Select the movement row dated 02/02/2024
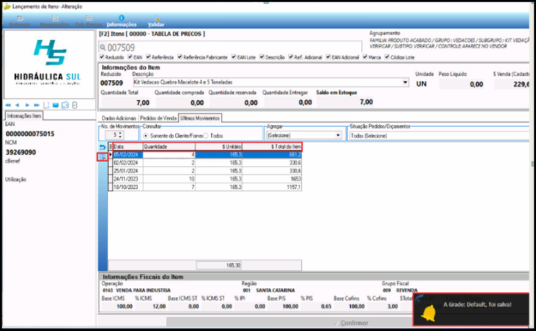The image size is (536, 331). [205, 163]
